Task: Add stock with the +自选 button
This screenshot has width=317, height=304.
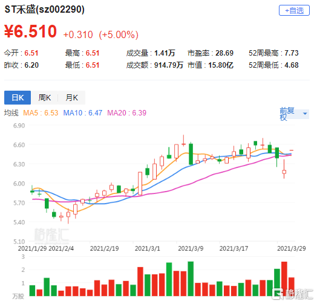Action: [294, 10]
